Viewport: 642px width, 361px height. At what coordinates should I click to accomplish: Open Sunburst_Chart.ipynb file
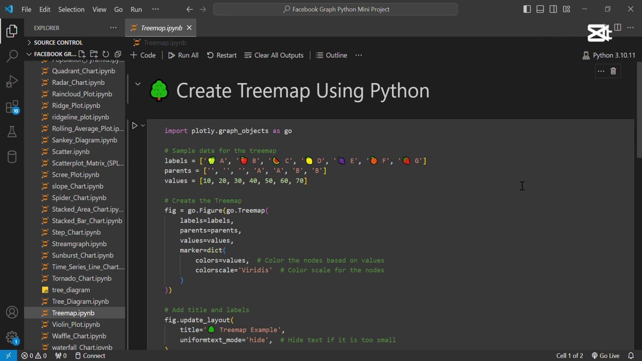pyautogui.click(x=83, y=255)
